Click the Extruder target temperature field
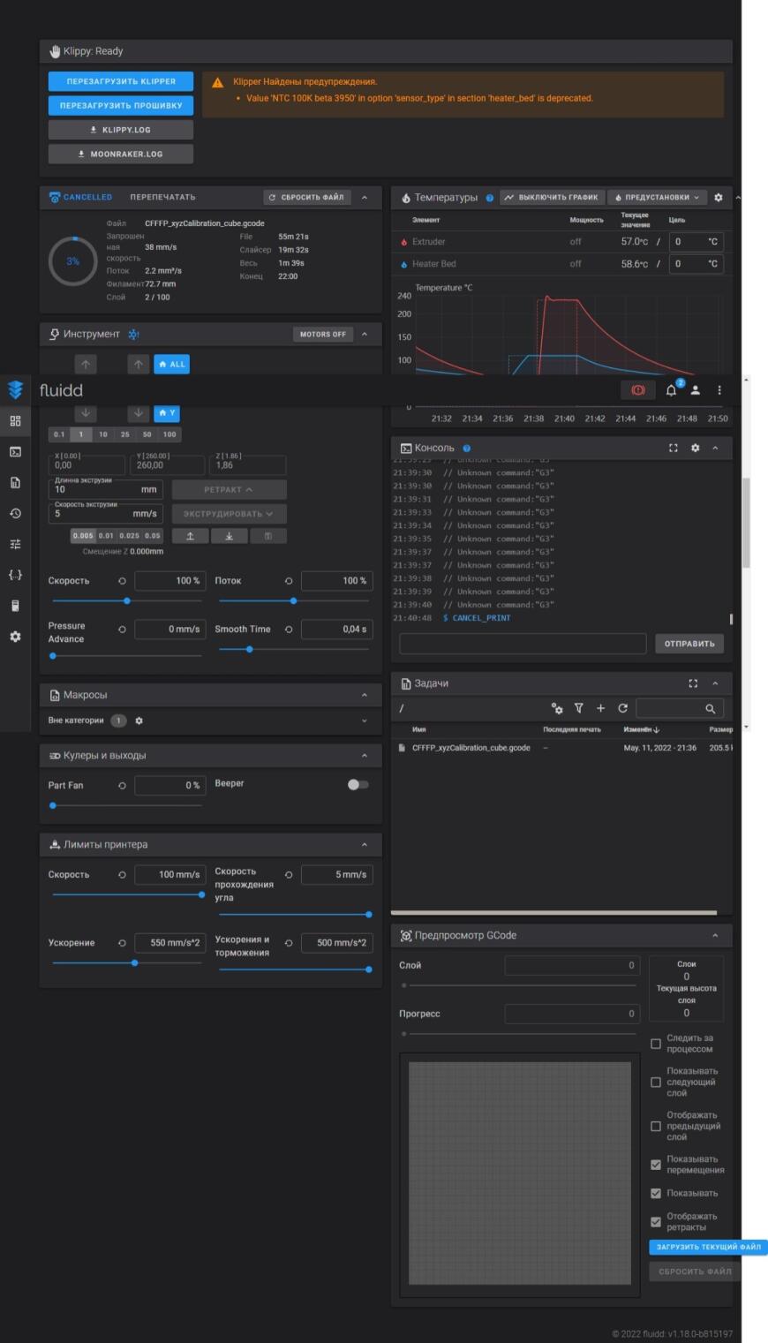The height and width of the screenshot is (1343, 768). [696, 242]
